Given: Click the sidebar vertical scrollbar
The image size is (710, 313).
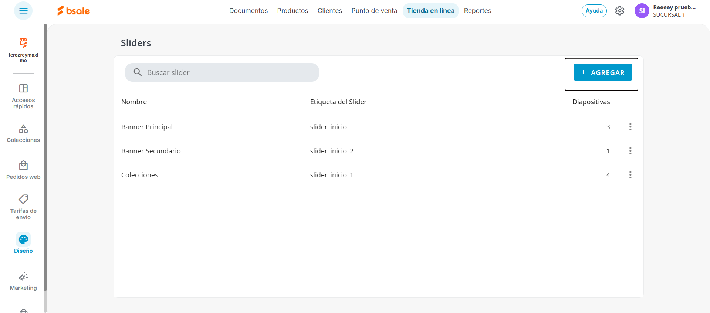Looking at the screenshot, I should tap(45, 157).
